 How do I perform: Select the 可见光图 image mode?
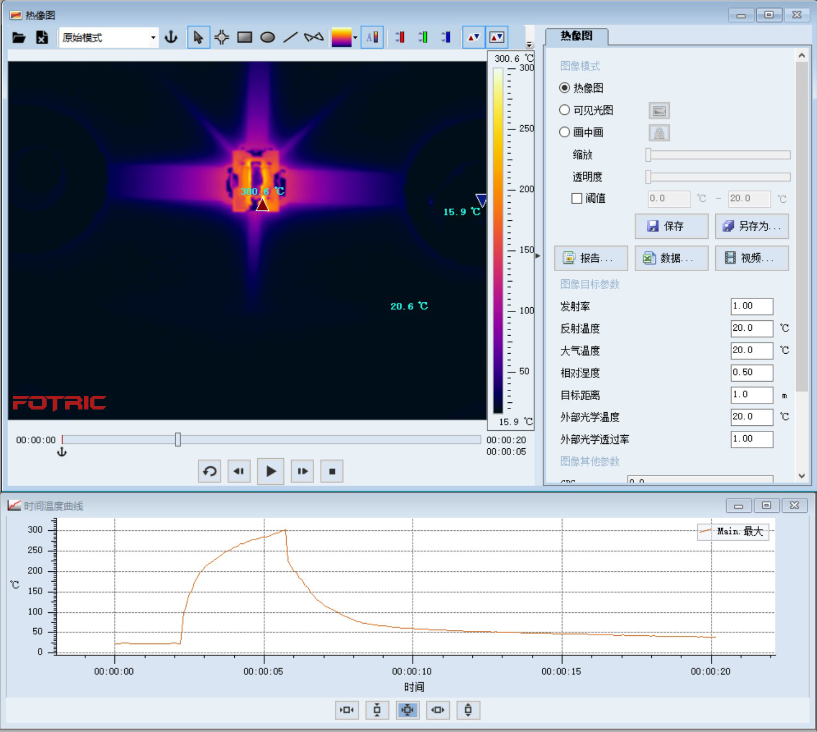click(565, 110)
